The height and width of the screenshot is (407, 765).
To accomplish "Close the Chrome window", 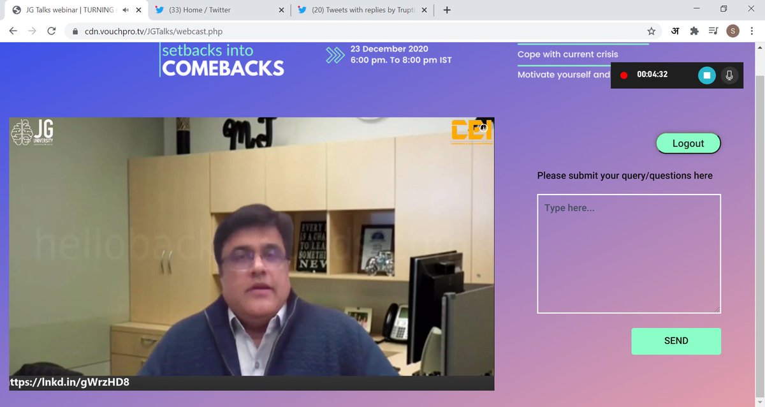I will (752, 9).
